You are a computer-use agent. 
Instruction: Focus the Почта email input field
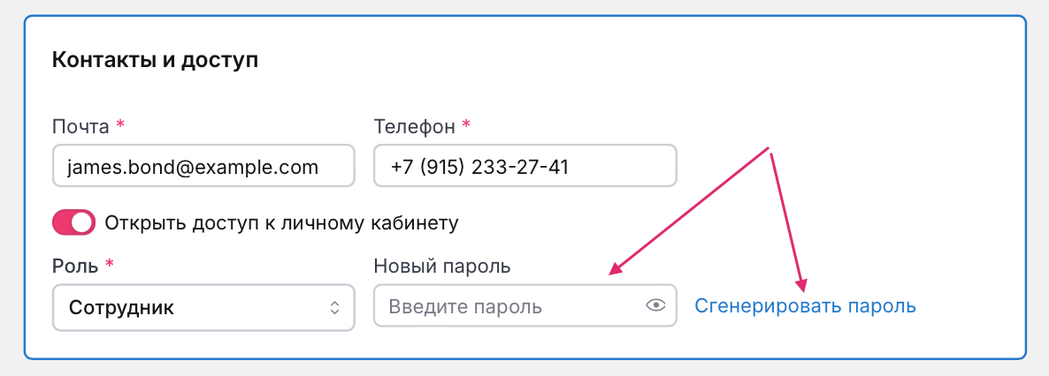(x=203, y=166)
